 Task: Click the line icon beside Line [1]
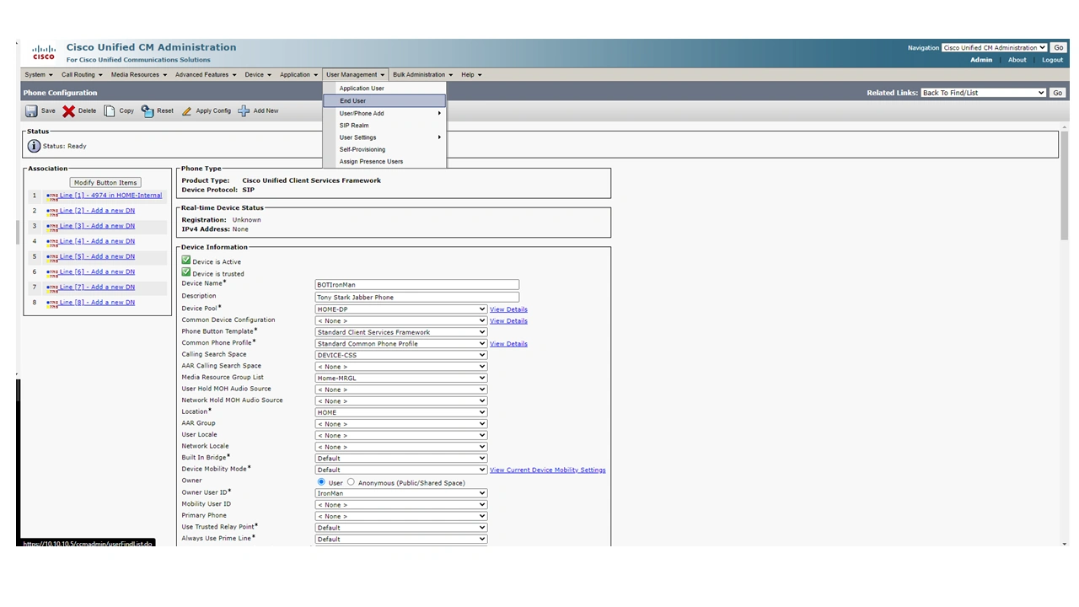(x=52, y=196)
